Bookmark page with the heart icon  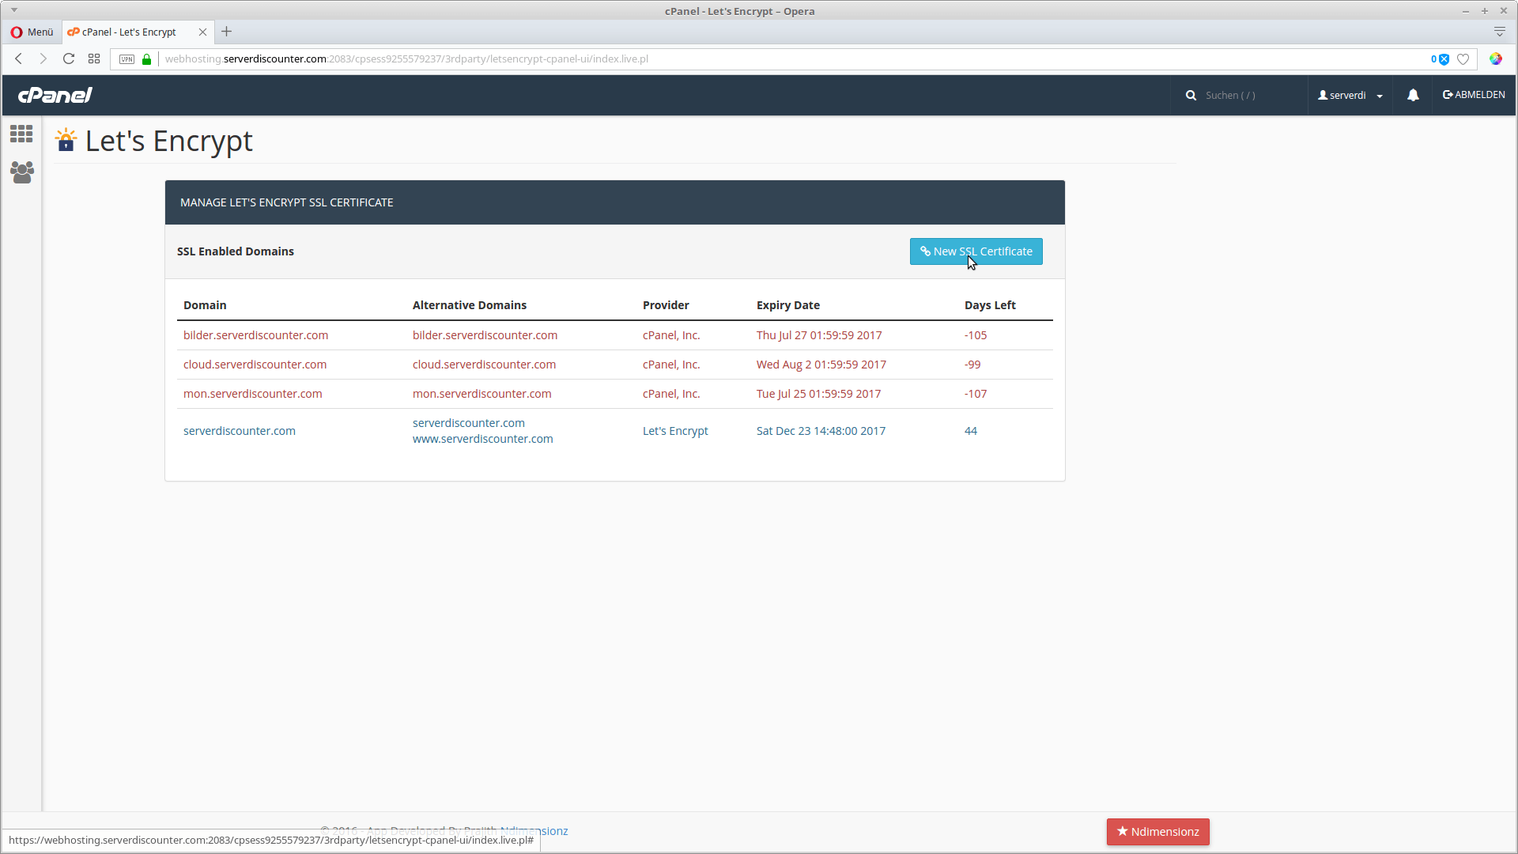(1463, 59)
